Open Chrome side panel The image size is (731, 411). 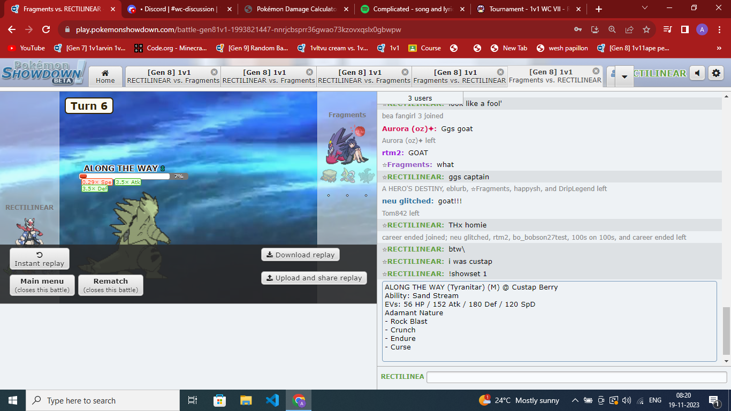(684, 29)
